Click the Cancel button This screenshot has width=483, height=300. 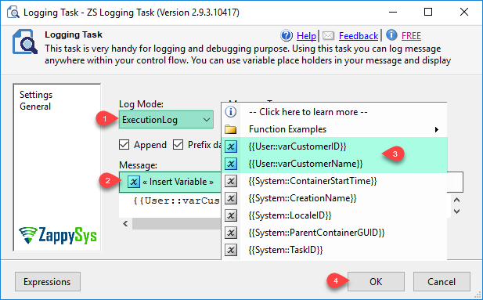442,281
